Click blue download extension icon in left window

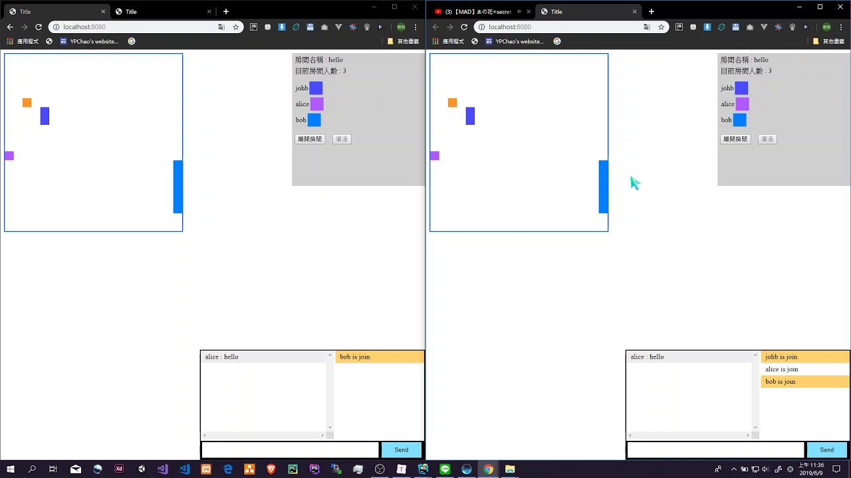point(282,27)
